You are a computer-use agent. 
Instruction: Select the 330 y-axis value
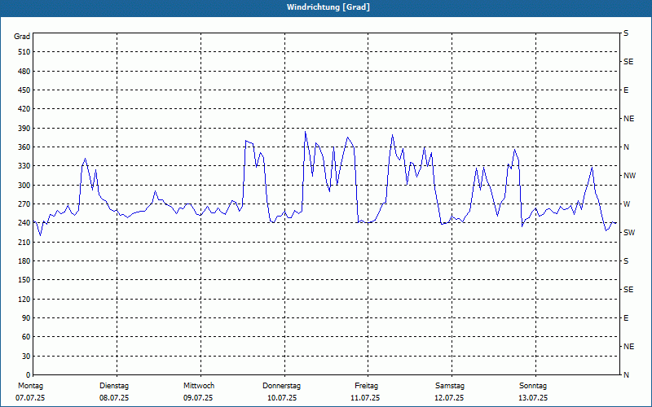(24, 166)
